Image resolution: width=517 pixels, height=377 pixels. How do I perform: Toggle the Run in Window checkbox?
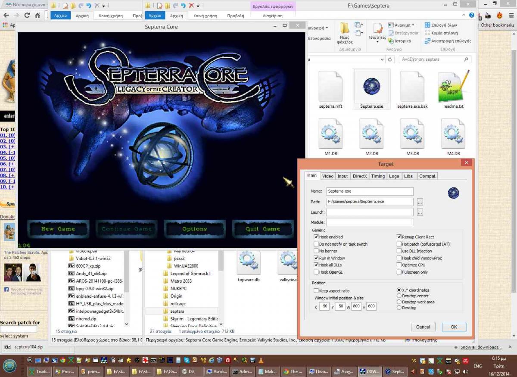pos(316,258)
